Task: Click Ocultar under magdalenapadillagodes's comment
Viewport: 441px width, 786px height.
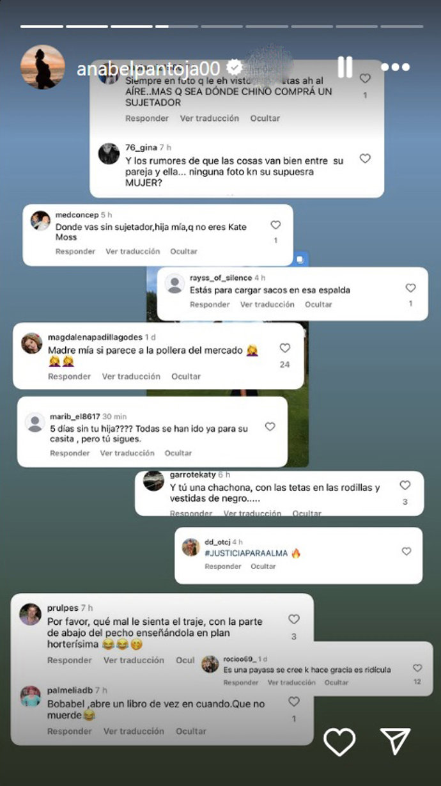Action: pos(186,377)
